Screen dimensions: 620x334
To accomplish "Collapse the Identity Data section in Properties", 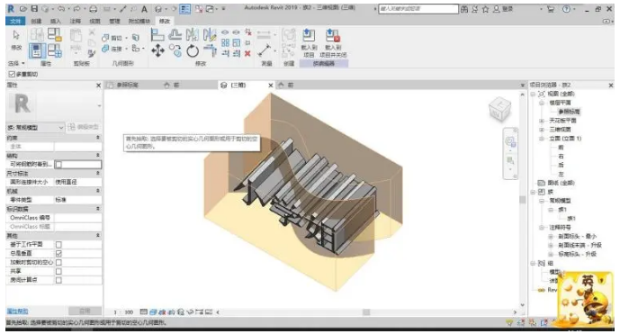I will [98, 209].
